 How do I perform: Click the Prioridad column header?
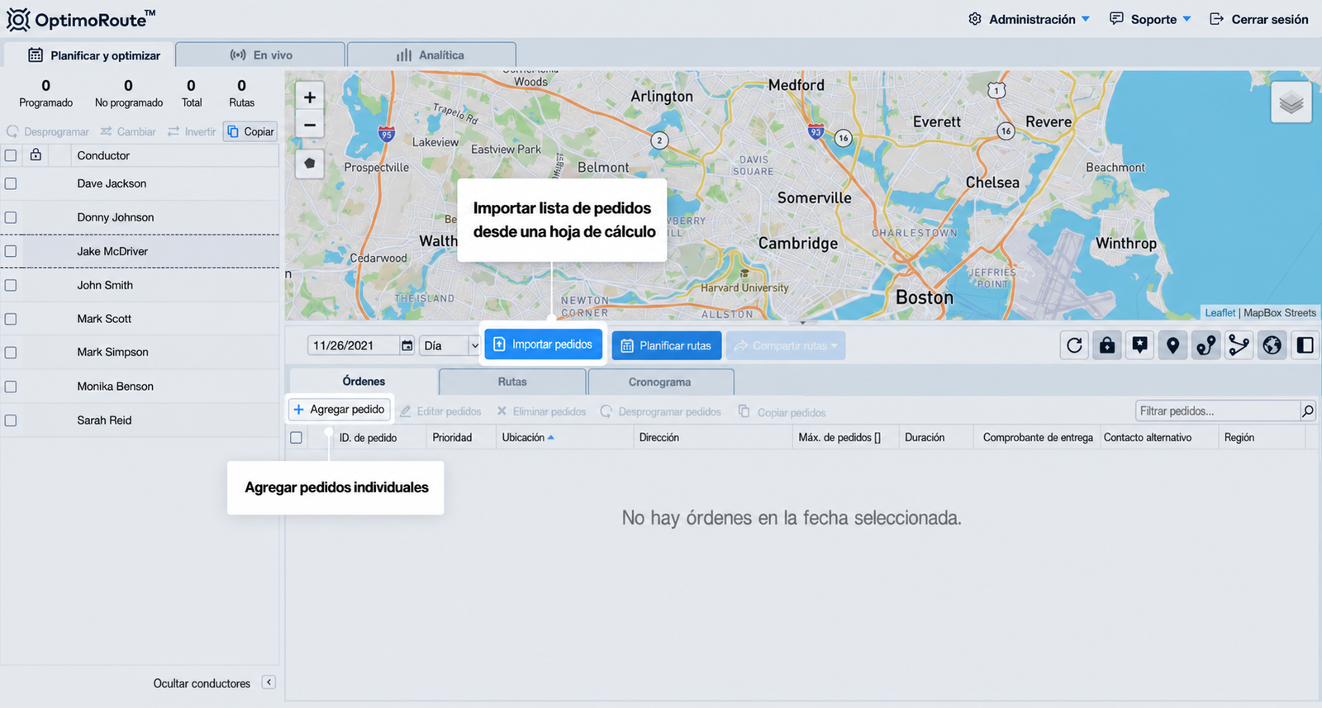click(452, 437)
